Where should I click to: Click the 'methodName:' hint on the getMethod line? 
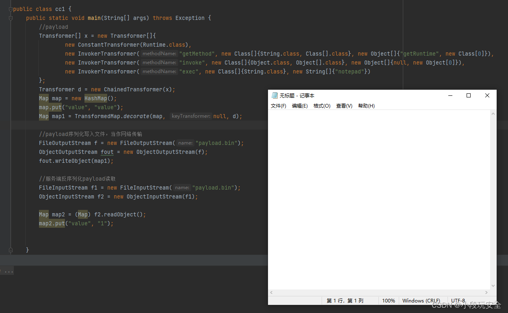coord(159,54)
